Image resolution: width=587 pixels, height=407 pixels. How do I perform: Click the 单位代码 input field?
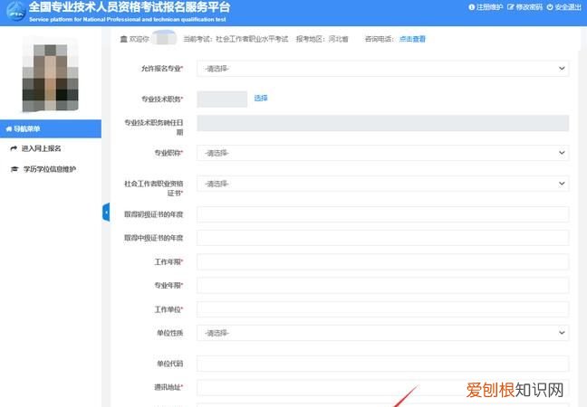pyautogui.click(x=383, y=364)
